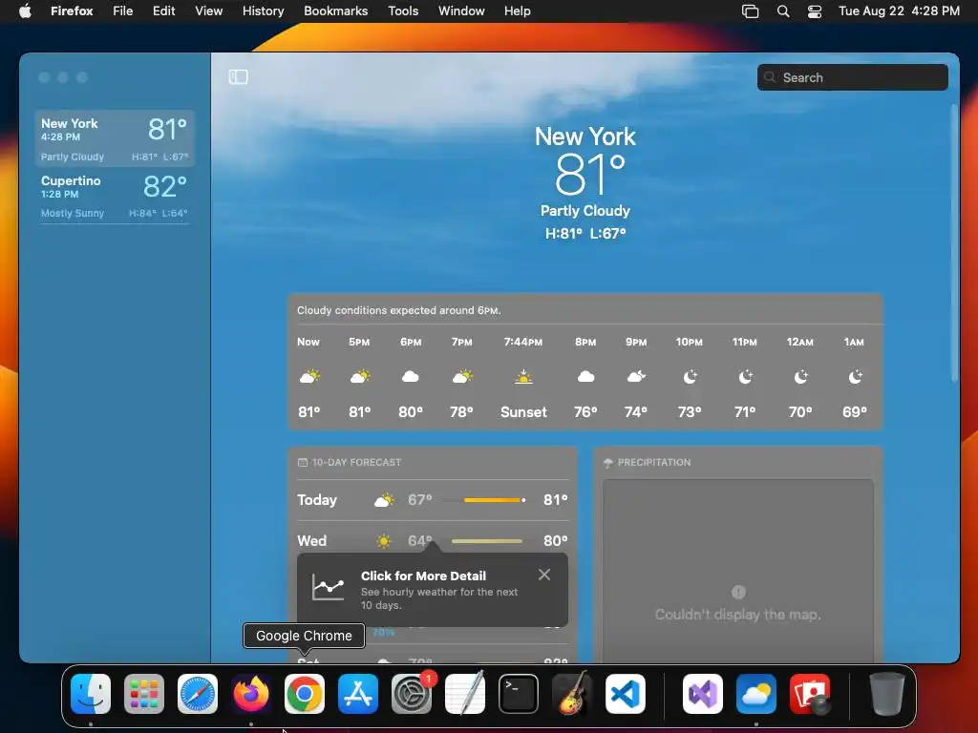The image size is (978, 733).
Task: Open TextEdit from the Dock
Action: coord(465,694)
